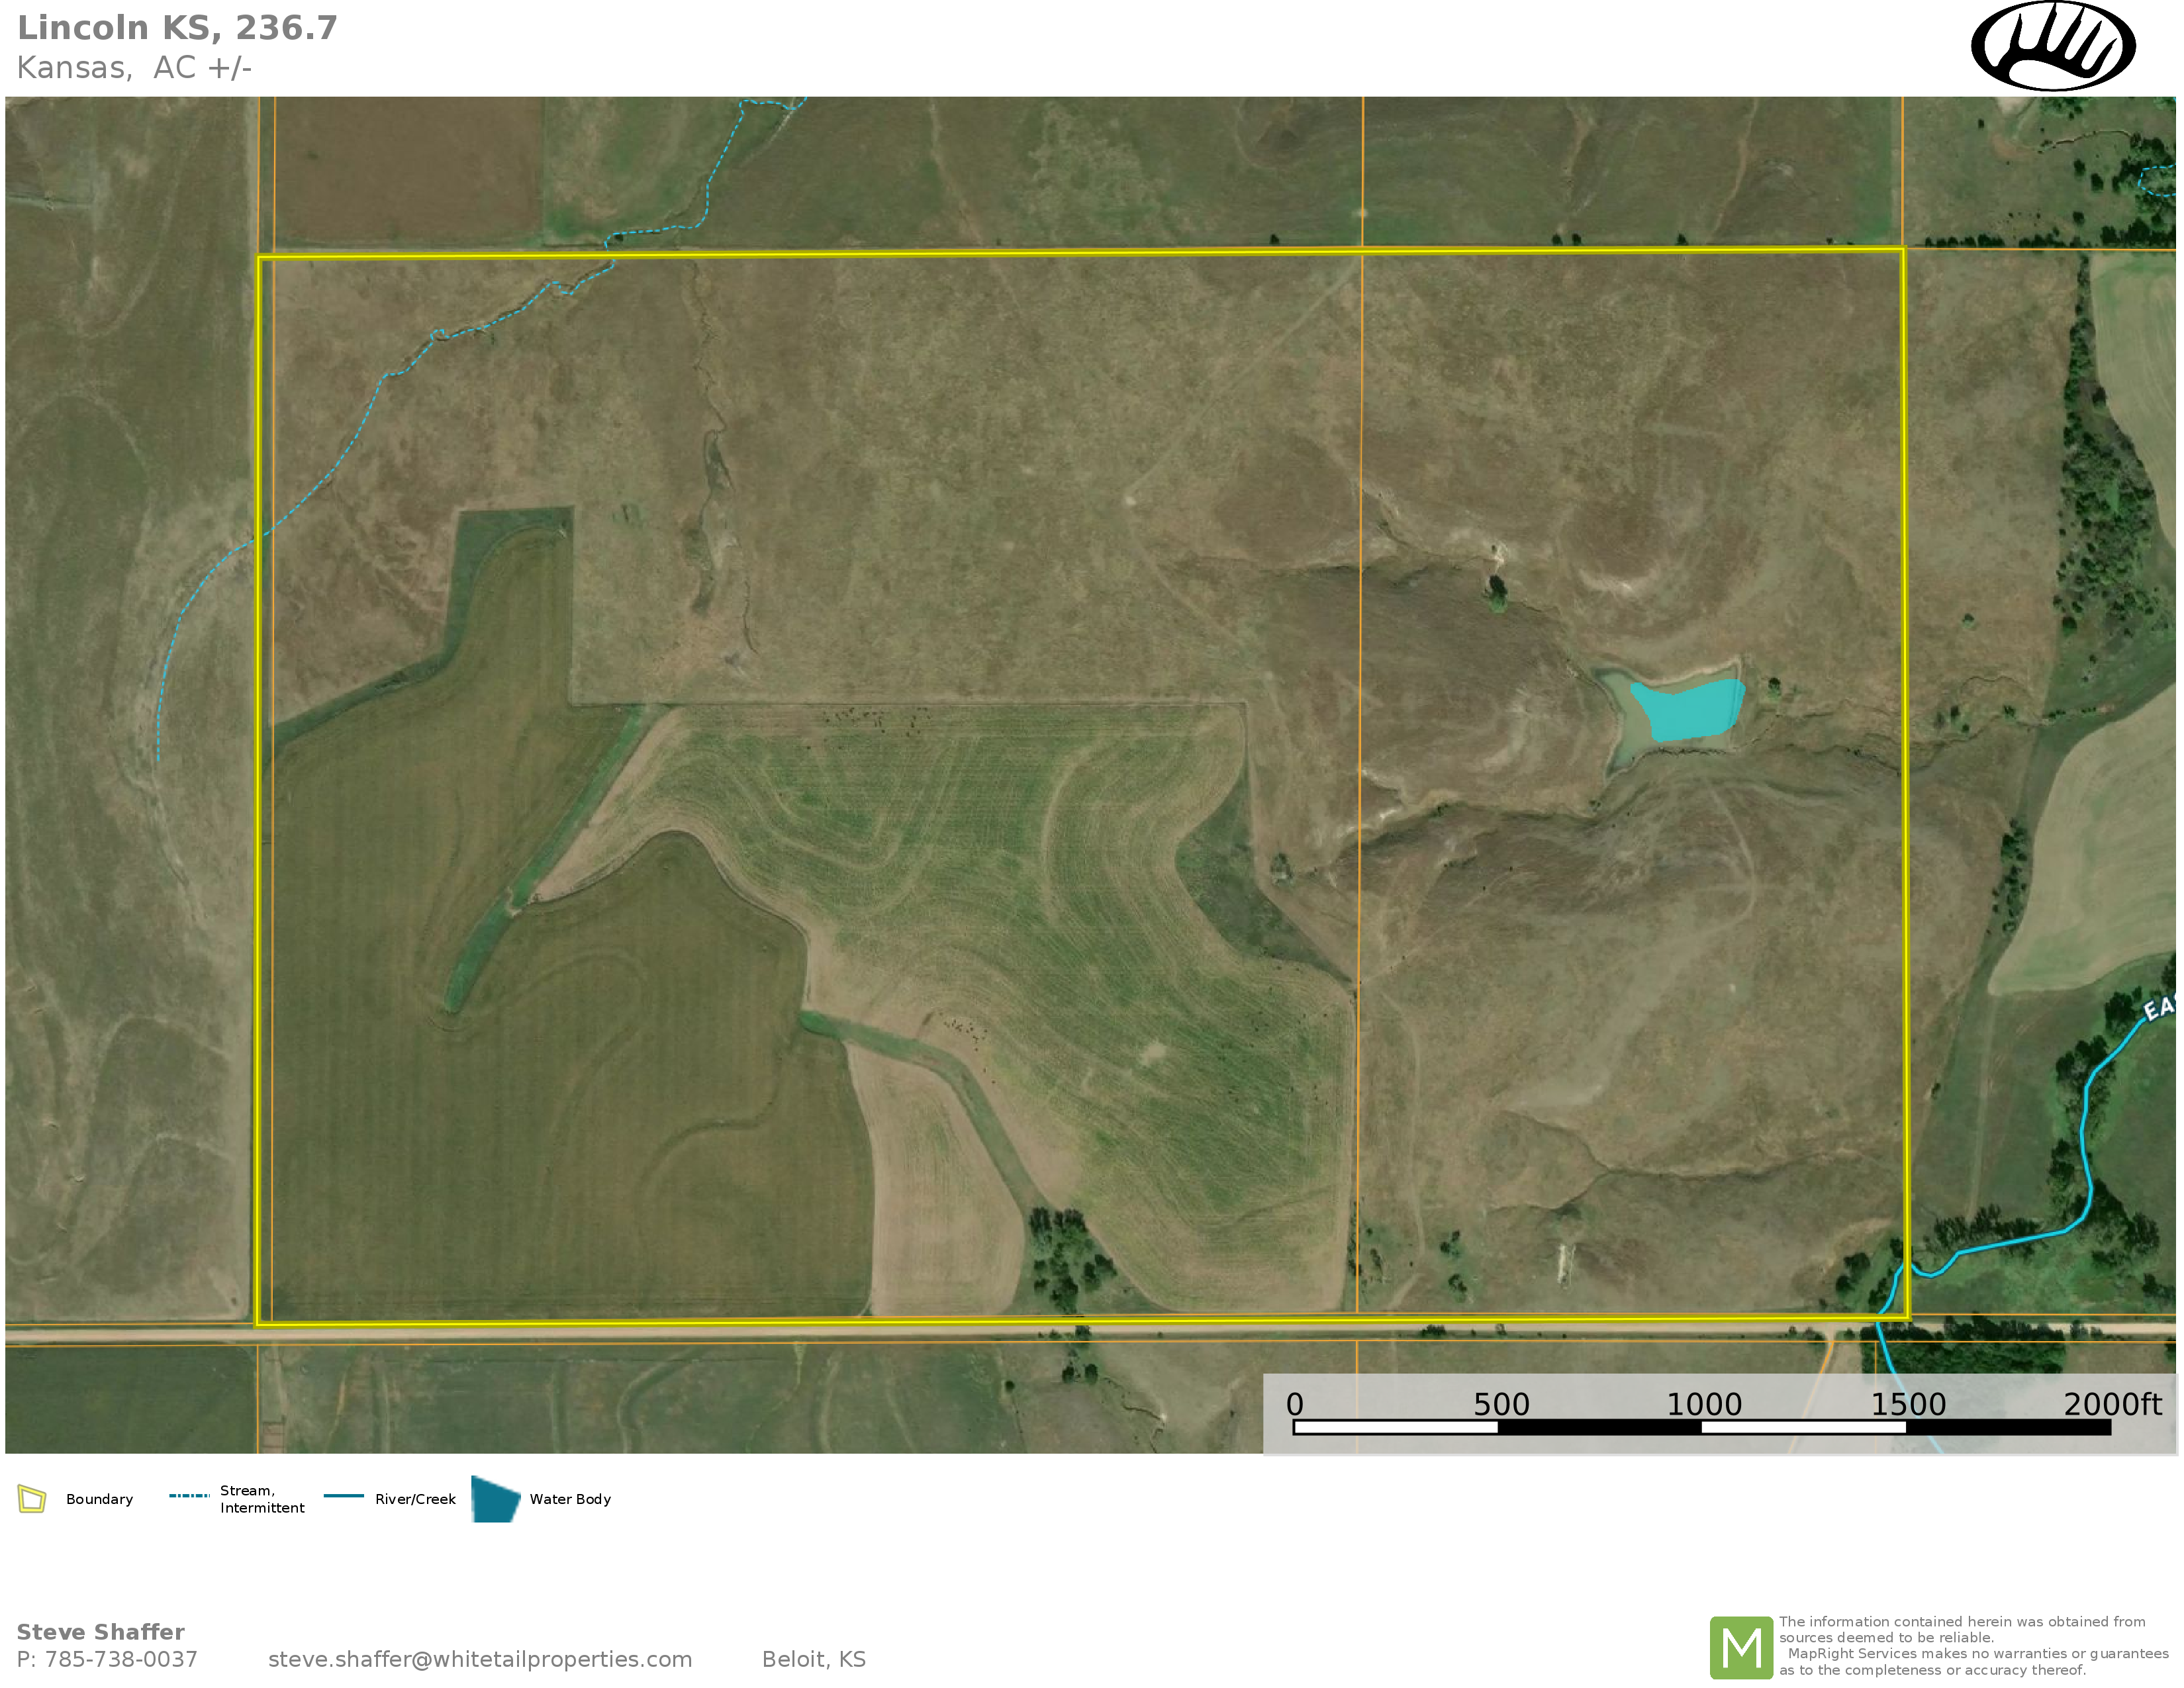Click the Kansas, AC +/- subtitle
2184x1688 pixels.
pyautogui.click(x=134, y=68)
